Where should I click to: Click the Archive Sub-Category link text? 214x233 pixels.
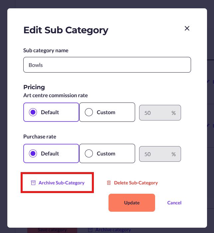pos(62,183)
